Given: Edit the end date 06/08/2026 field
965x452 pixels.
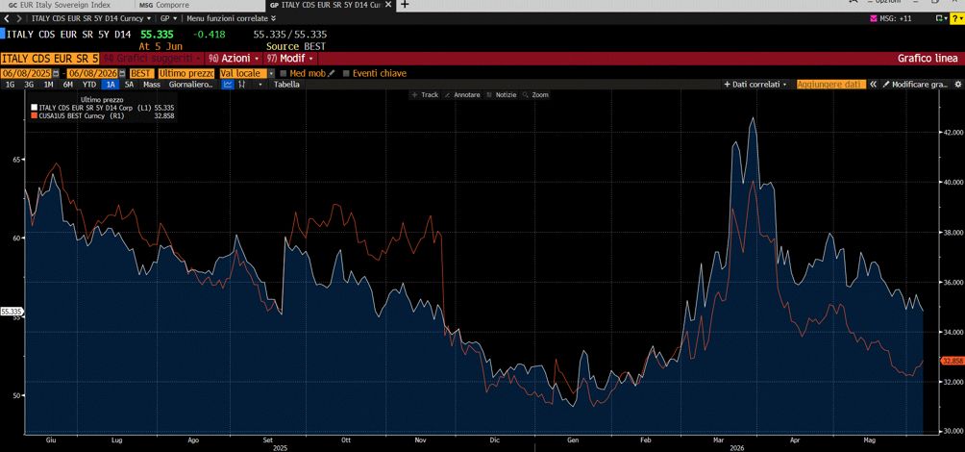Looking at the screenshot, I should click(93, 73).
